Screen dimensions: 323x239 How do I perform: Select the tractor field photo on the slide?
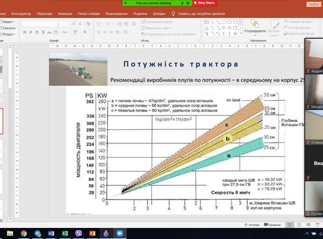[x=78, y=69]
